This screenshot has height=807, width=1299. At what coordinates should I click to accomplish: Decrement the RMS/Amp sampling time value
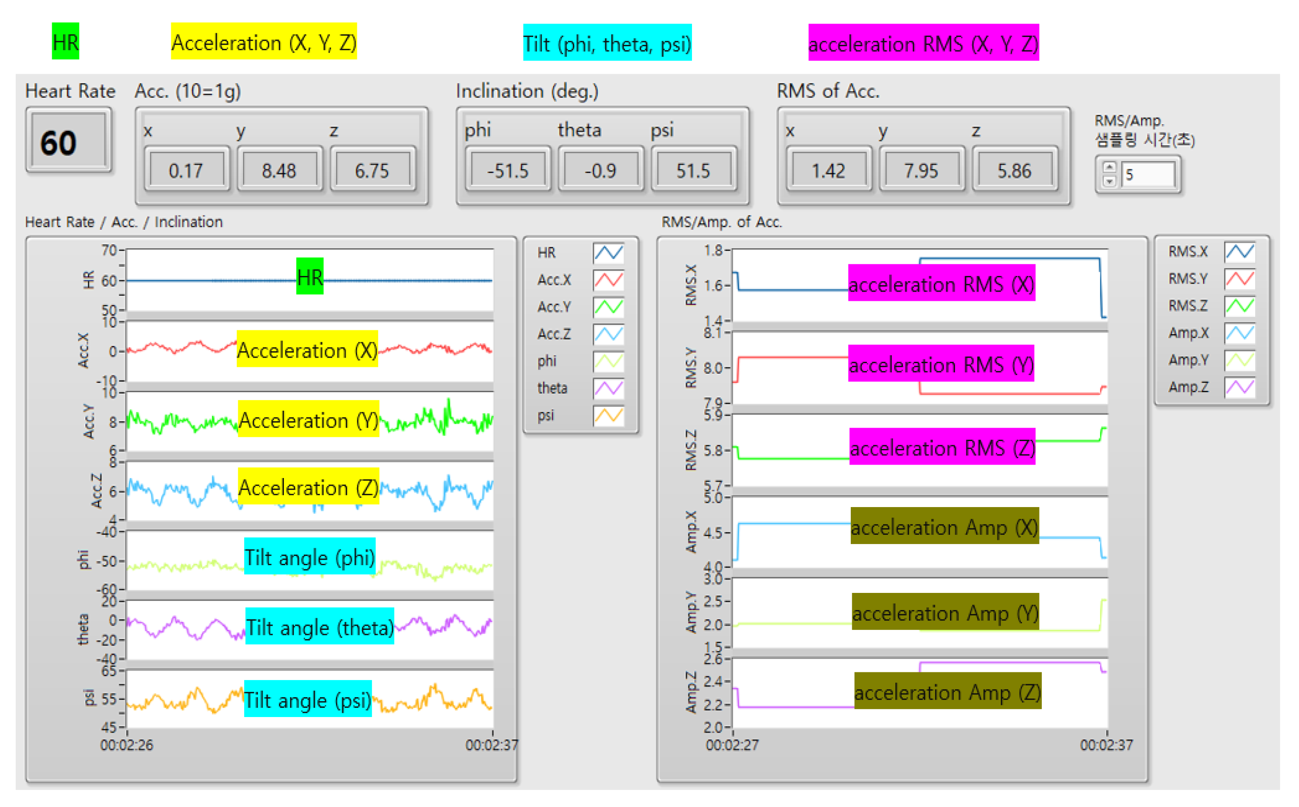[x=1109, y=181]
